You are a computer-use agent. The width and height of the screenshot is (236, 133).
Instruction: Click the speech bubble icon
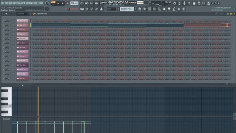pos(204,3)
